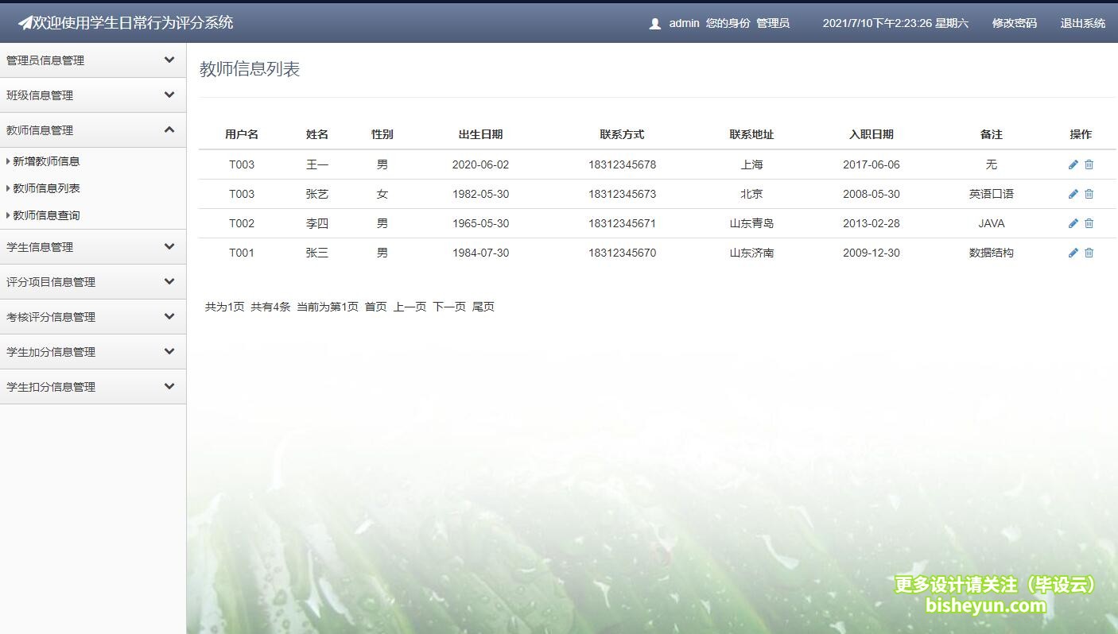Delete teacher 王一 using trash icon
This screenshot has height=634, width=1118.
point(1089,164)
